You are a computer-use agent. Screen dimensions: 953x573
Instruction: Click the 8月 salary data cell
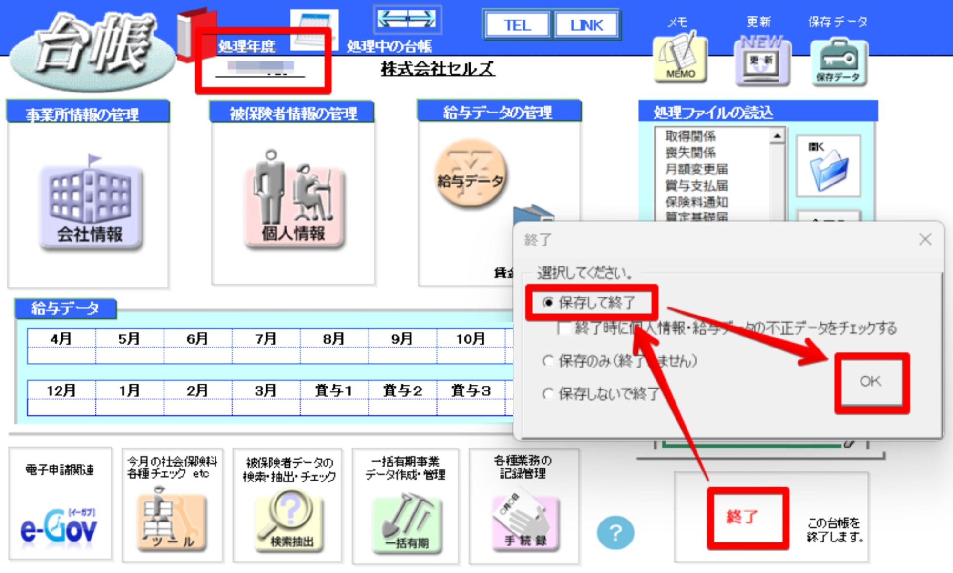(334, 356)
